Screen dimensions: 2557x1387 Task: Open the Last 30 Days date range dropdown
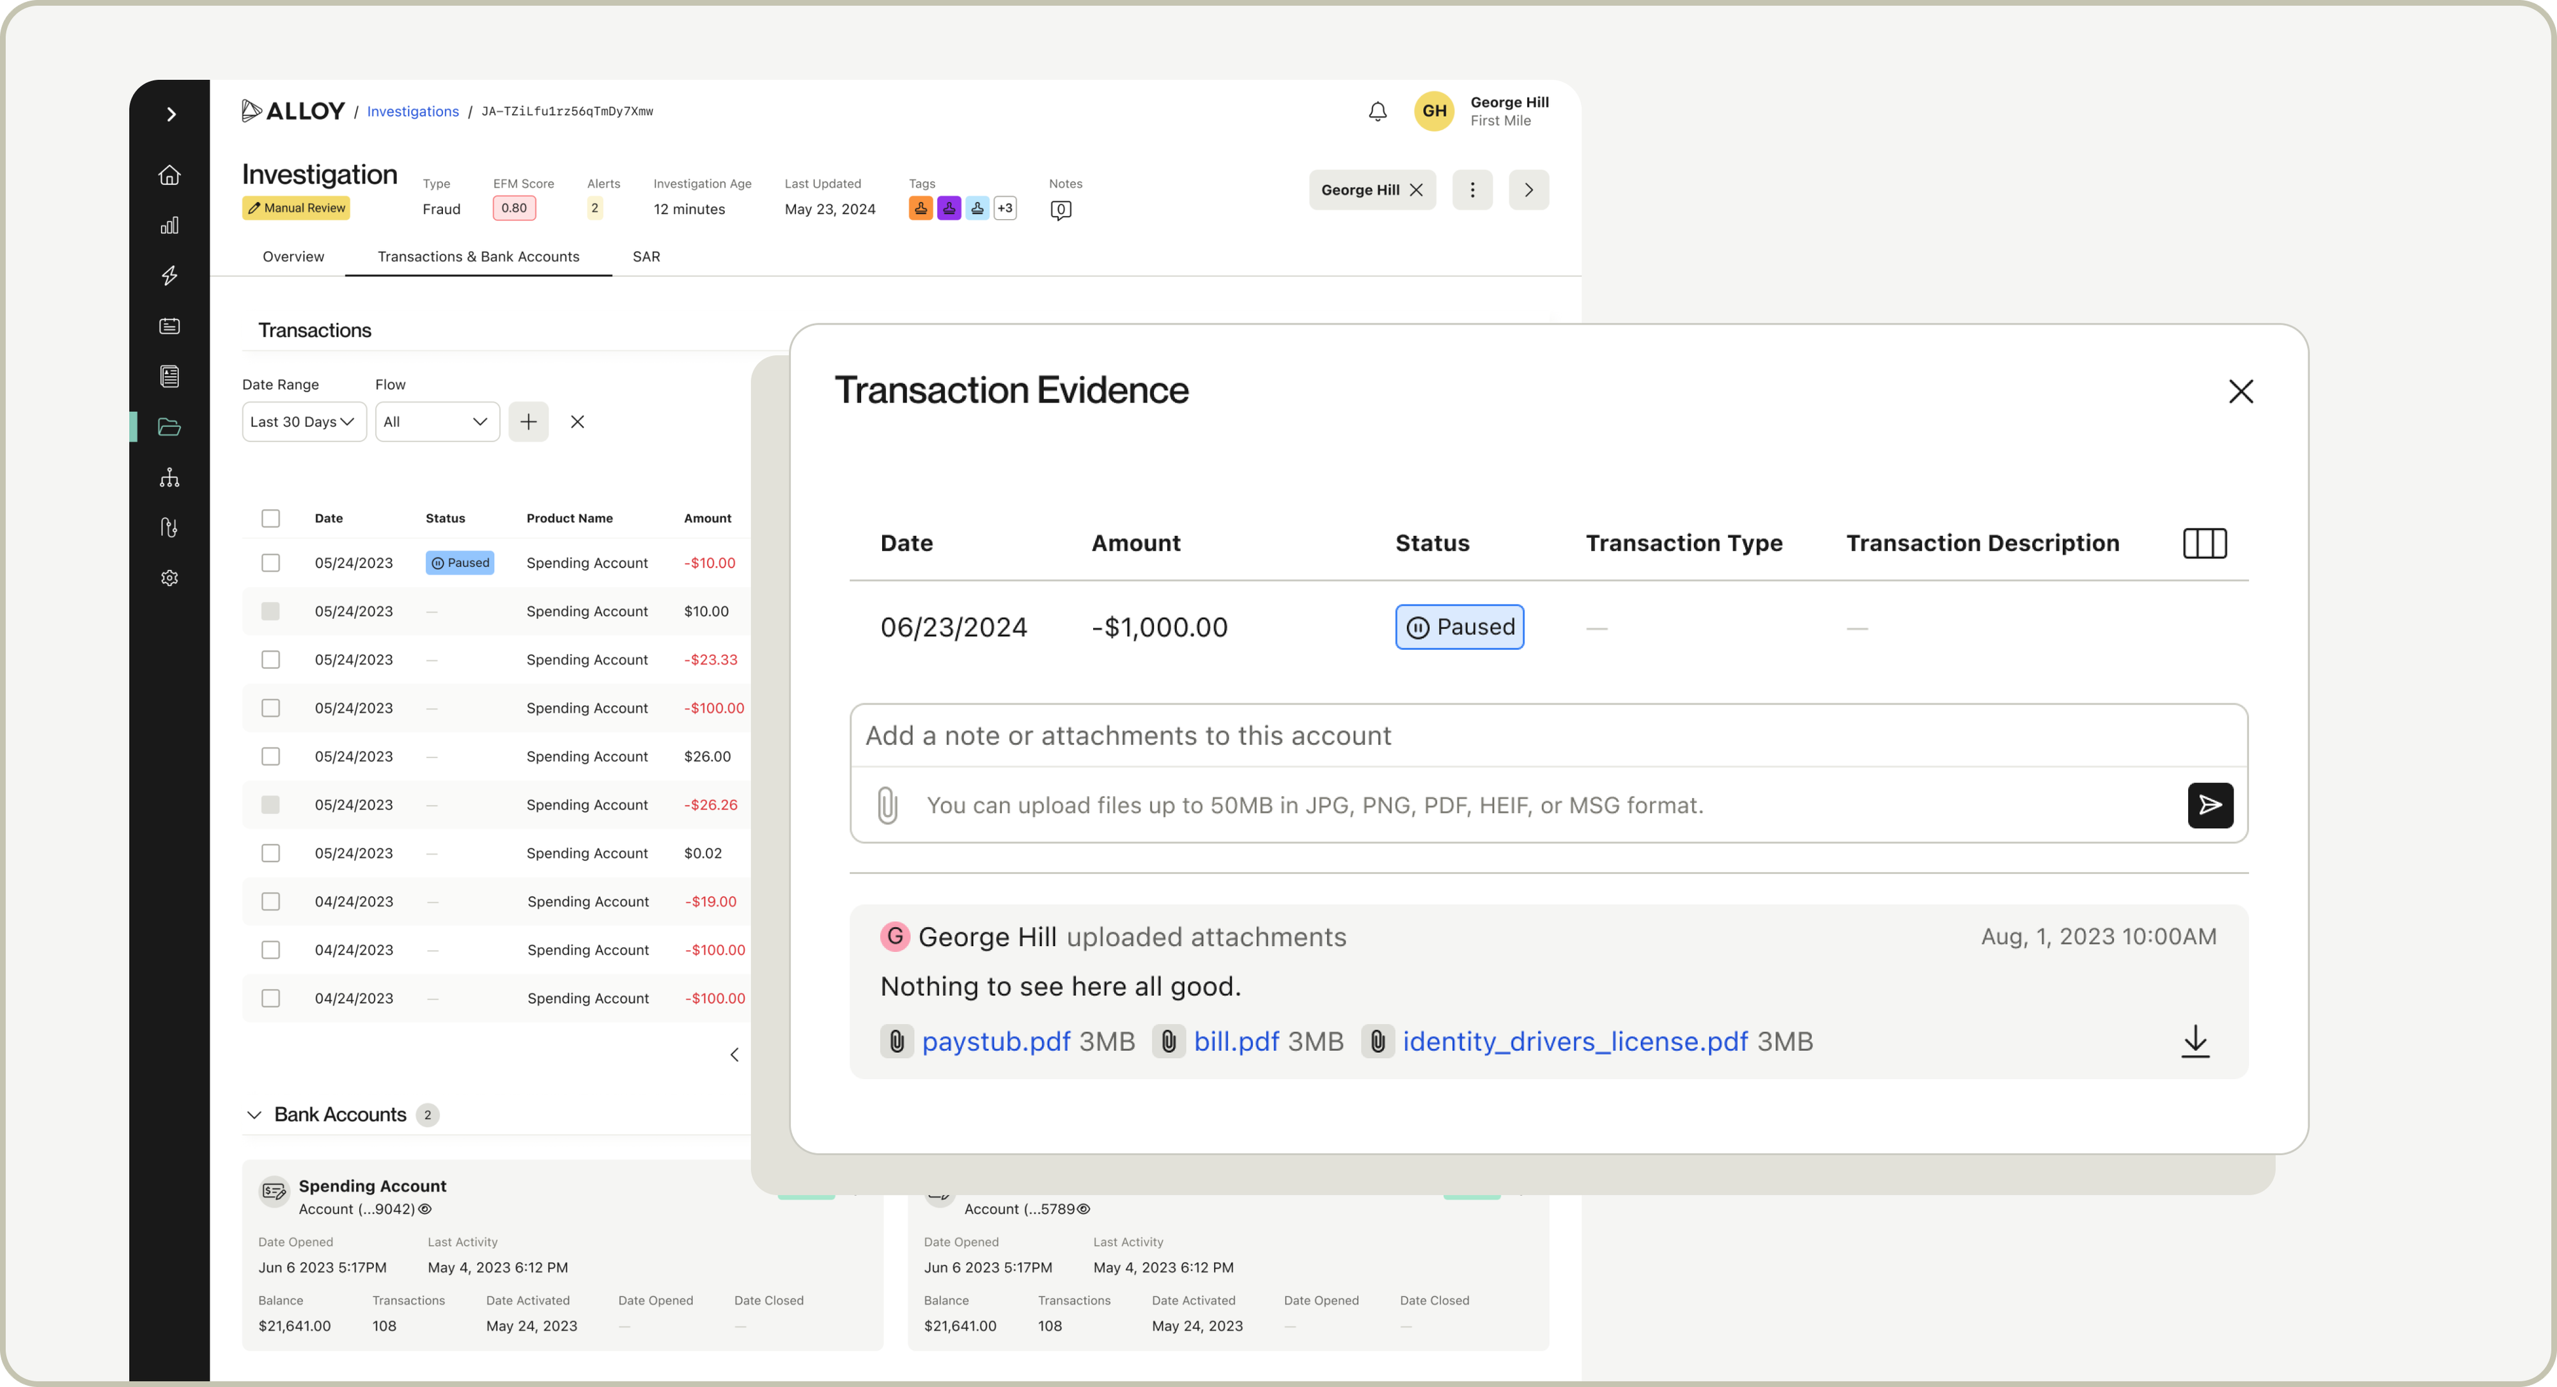[304, 422]
